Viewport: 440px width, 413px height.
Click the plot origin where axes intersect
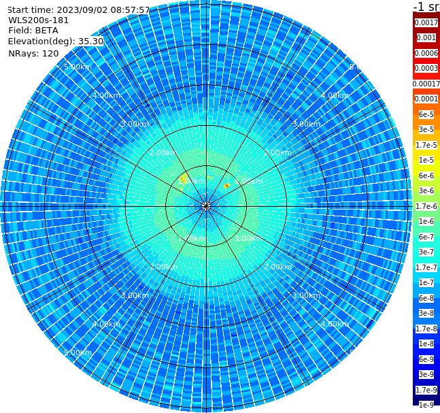(206, 206)
